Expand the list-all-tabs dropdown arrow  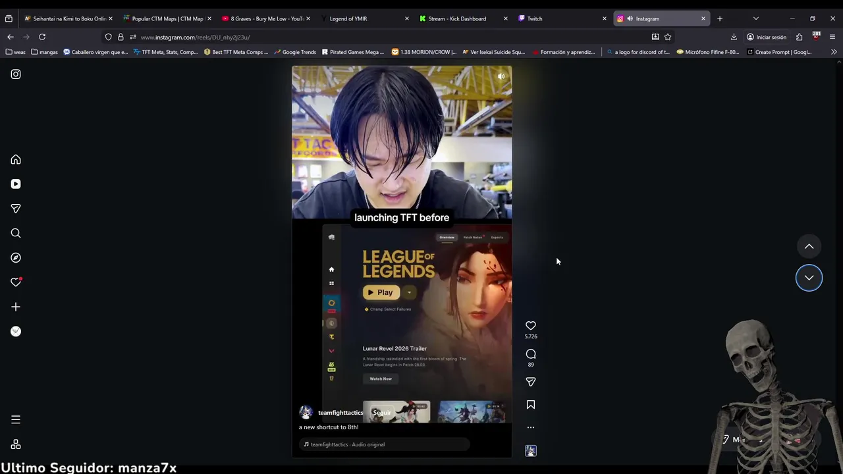pos(755,18)
